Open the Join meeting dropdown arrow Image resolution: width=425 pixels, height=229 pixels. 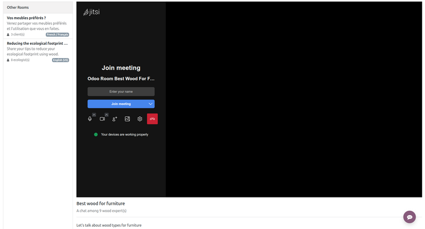pos(151,104)
